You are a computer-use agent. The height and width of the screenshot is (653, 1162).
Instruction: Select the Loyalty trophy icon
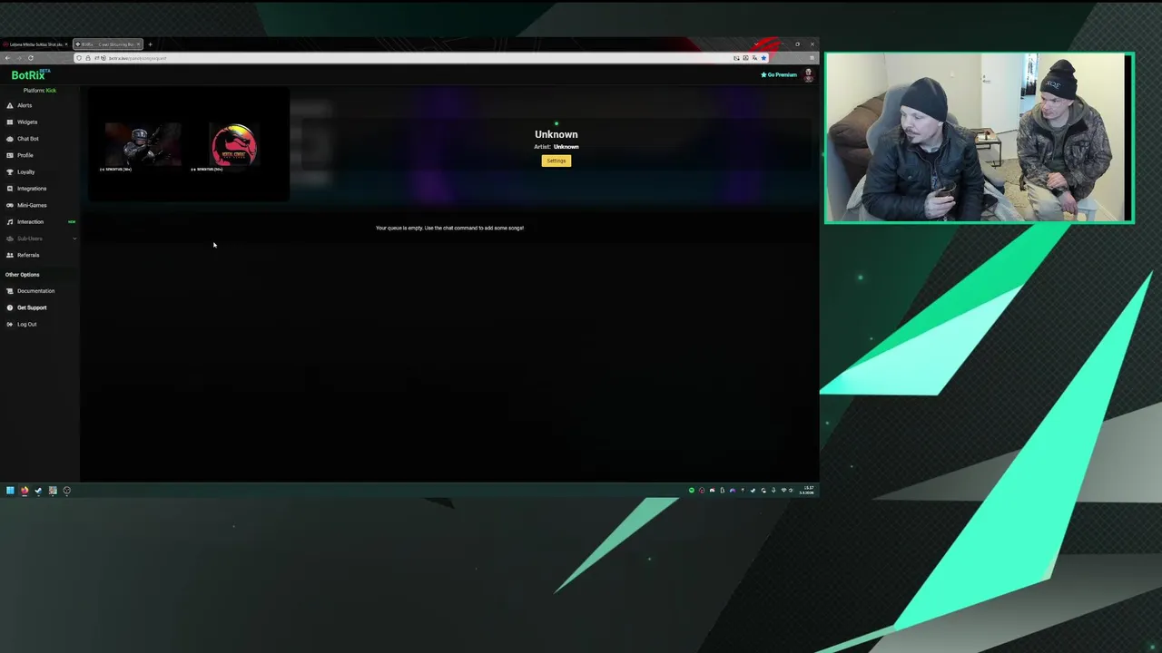pyautogui.click(x=10, y=171)
